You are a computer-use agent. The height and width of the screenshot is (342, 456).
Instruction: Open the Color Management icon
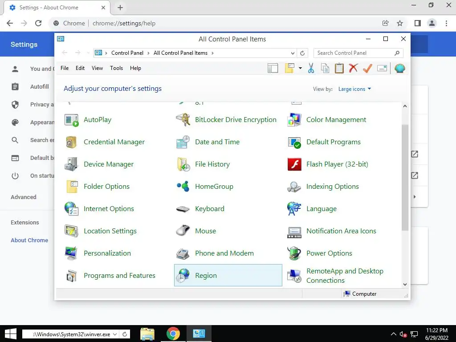294,120
